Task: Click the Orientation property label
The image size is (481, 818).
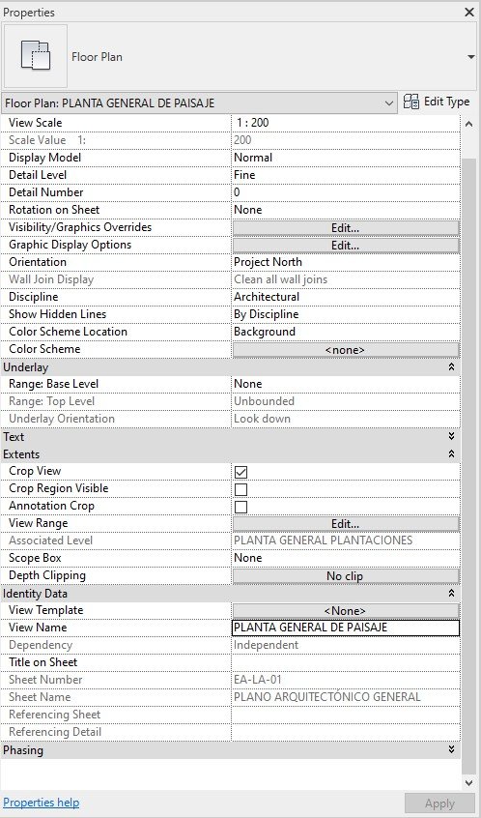Action: (x=38, y=262)
